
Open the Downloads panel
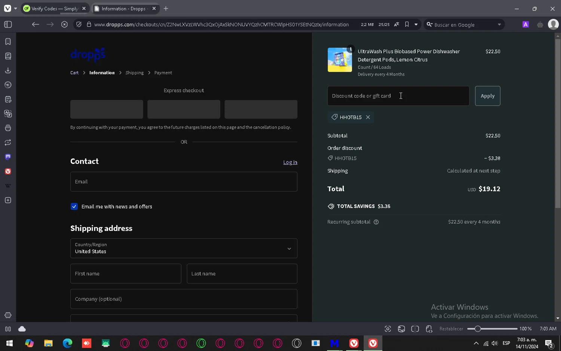click(x=8, y=70)
